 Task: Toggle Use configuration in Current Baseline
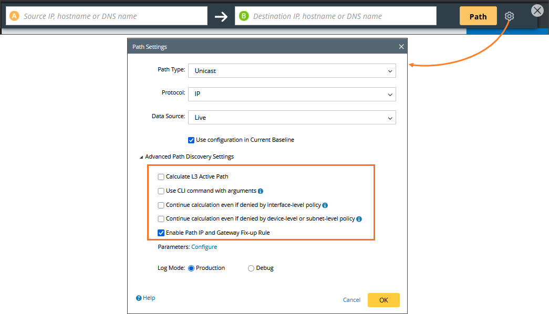click(x=191, y=140)
